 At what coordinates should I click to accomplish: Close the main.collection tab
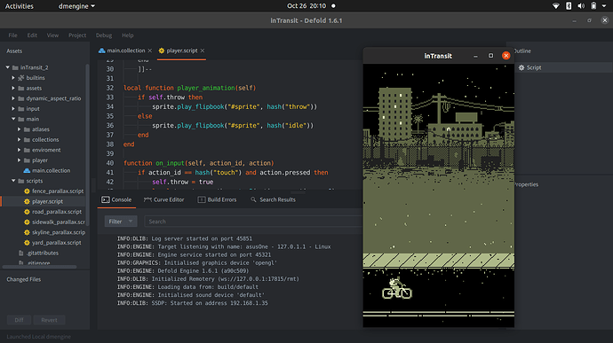pyautogui.click(x=150, y=51)
